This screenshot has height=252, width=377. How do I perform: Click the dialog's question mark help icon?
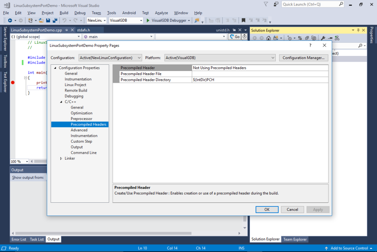coord(310,45)
